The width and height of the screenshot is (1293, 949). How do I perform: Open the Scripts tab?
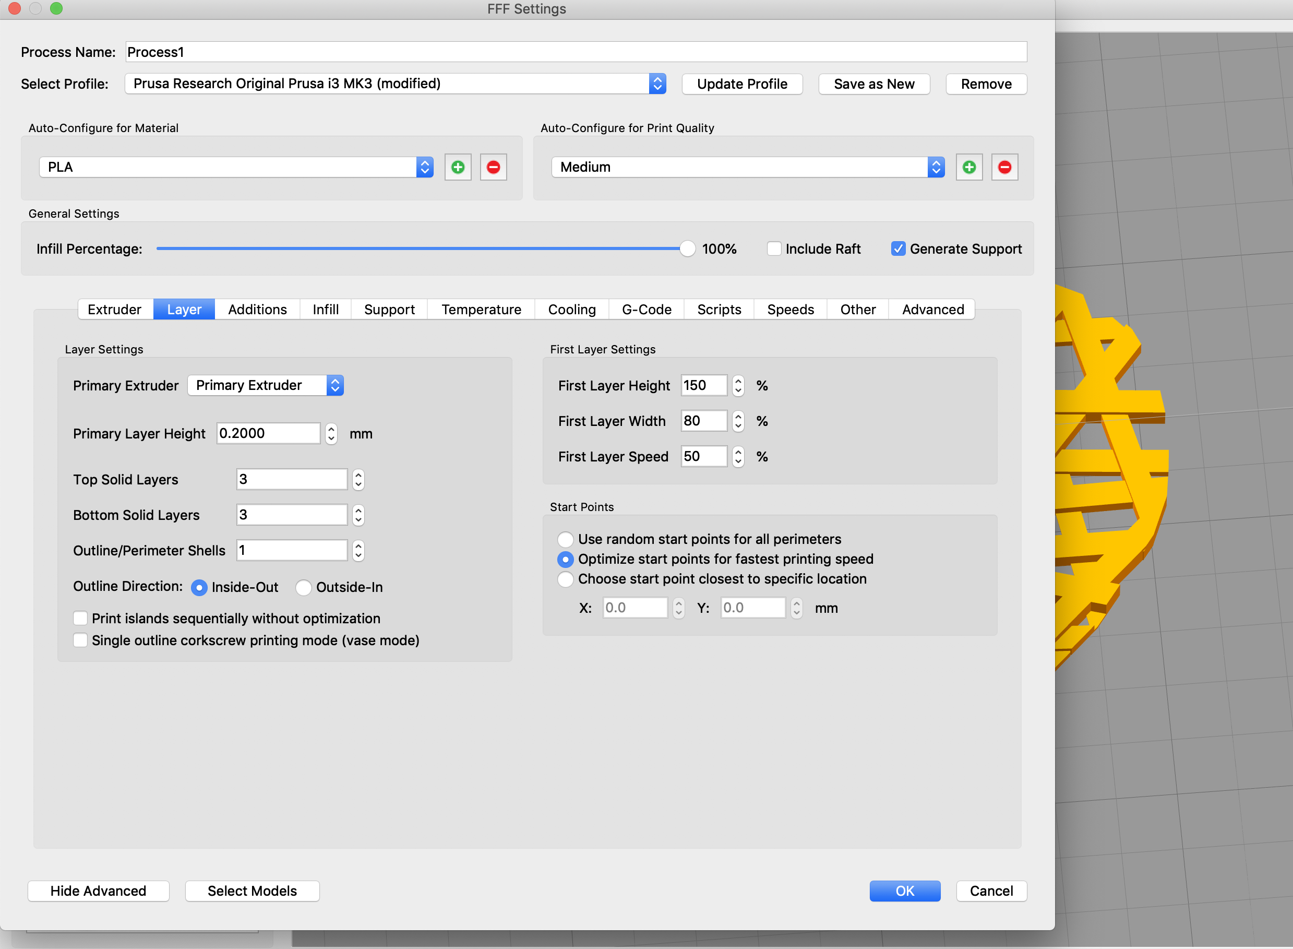click(719, 310)
